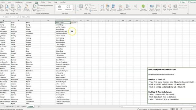The height and width of the screenshot is (110, 196).
Task: Toggle the Filter funnel
Action: pyautogui.click(x=86, y=7)
